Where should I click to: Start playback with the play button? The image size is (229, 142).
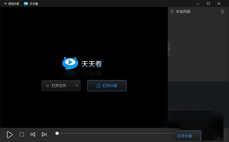click(x=10, y=134)
